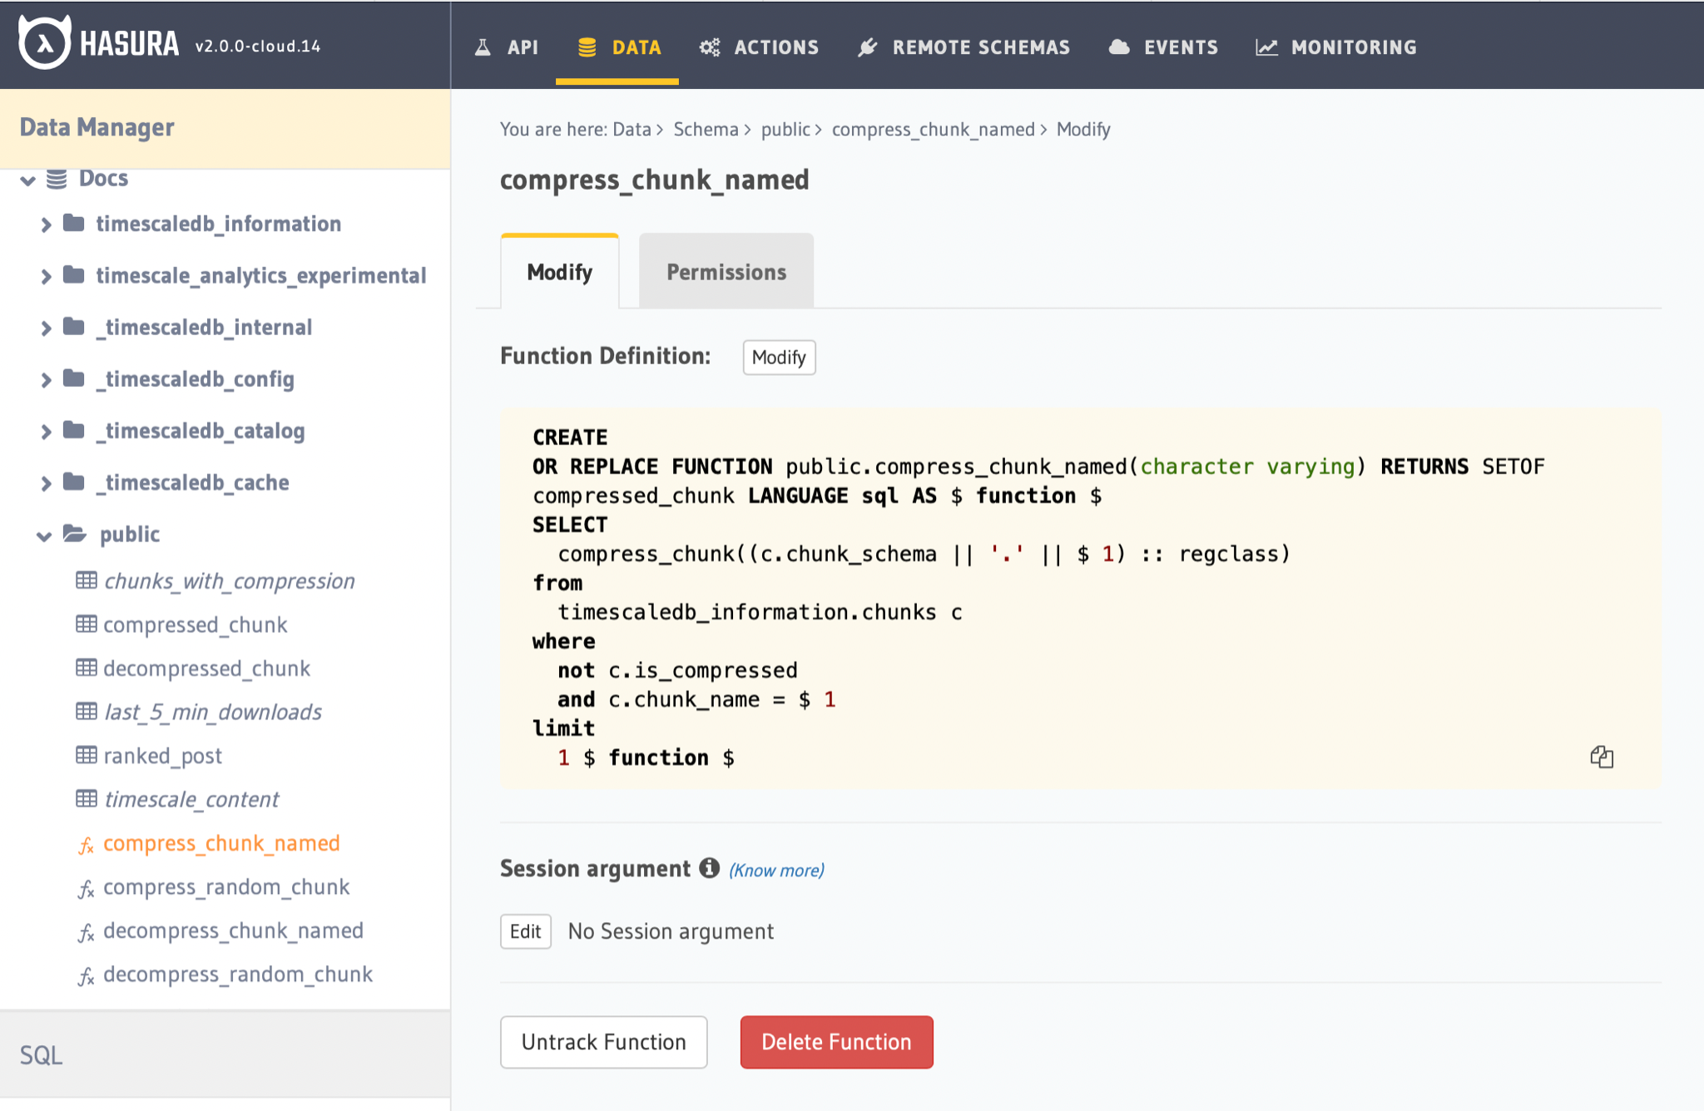
Task: Click the table icon for chunks_with_compression
Action: coord(87,580)
